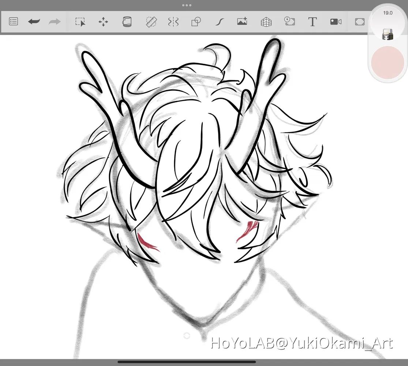The height and width of the screenshot is (366, 408).
Task: Open the Time-lapse recording tool
Action: (x=289, y=21)
